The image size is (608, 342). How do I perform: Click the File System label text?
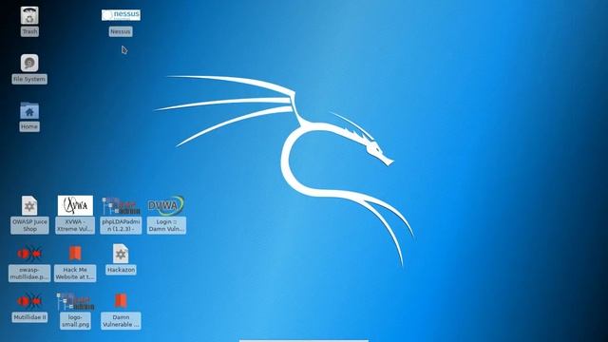pyautogui.click(x=29, y=79)
